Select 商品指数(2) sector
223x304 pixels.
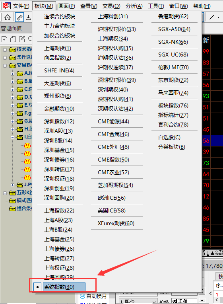point(58,58)
